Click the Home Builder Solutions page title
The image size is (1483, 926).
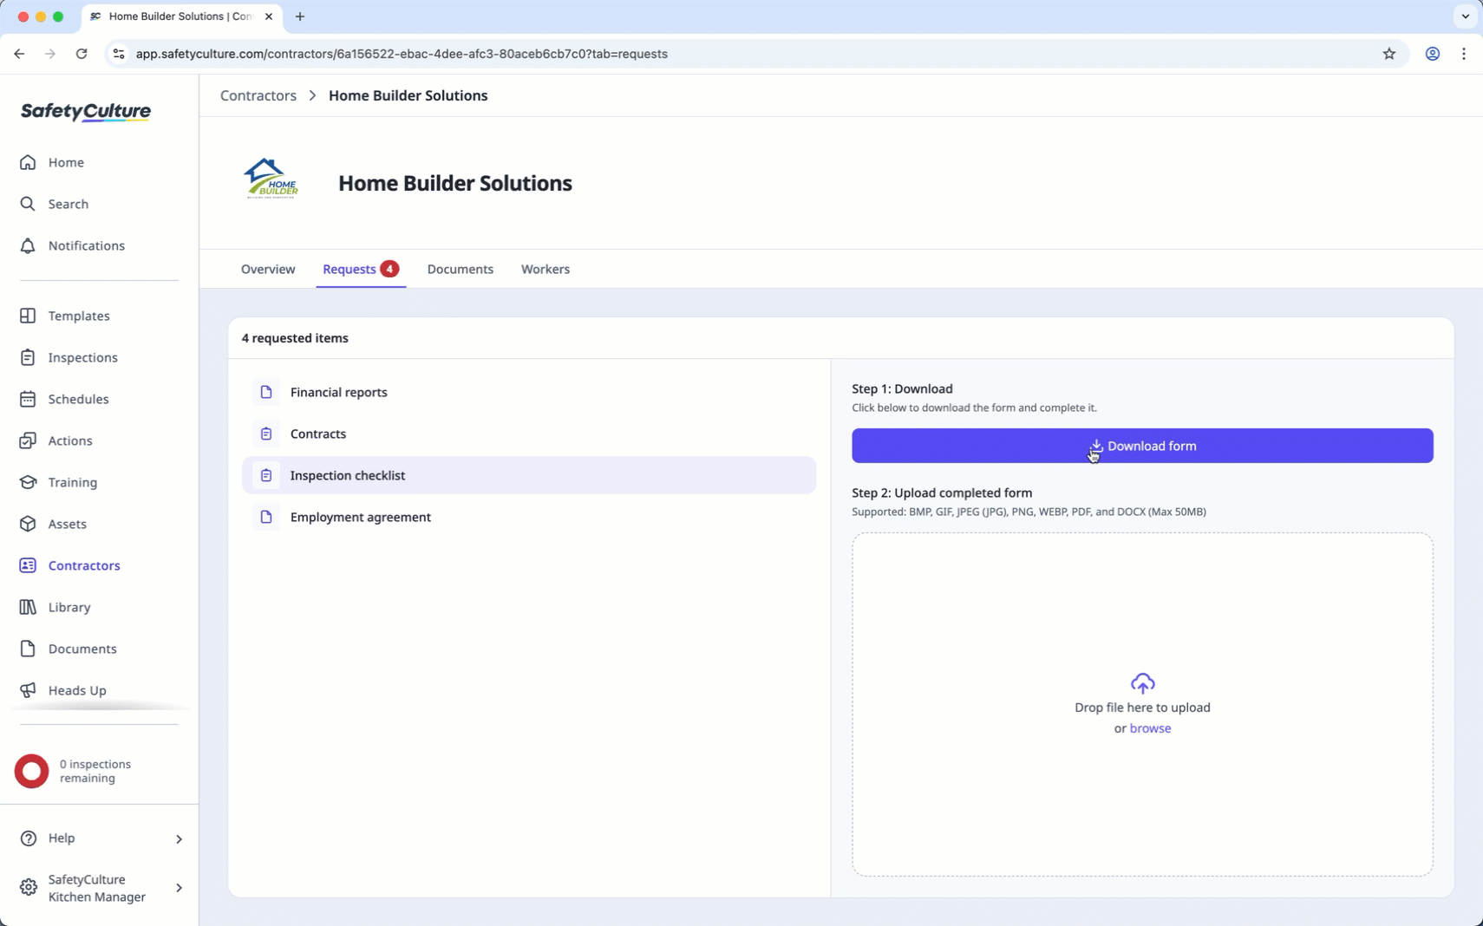[455, 183]
